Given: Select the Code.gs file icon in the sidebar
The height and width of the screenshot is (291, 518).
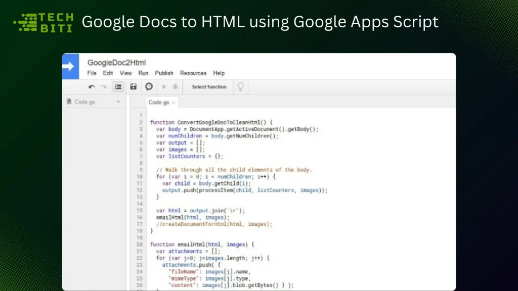Looking at the screenshot, I should click(x=69, y=102).
